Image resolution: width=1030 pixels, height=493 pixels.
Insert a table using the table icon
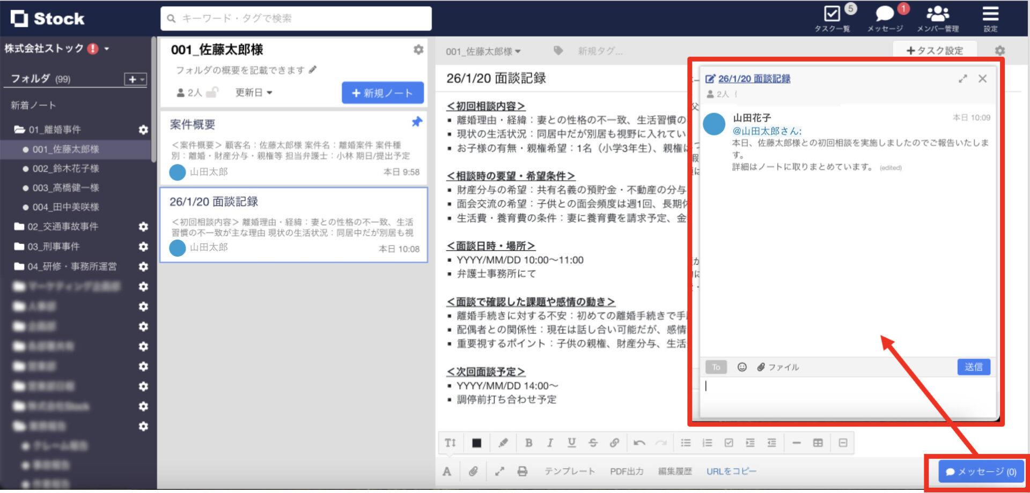[x=818, y=443]
